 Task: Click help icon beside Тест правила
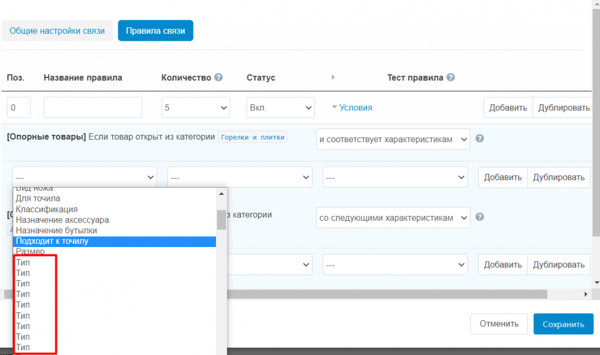click(451, 77)
